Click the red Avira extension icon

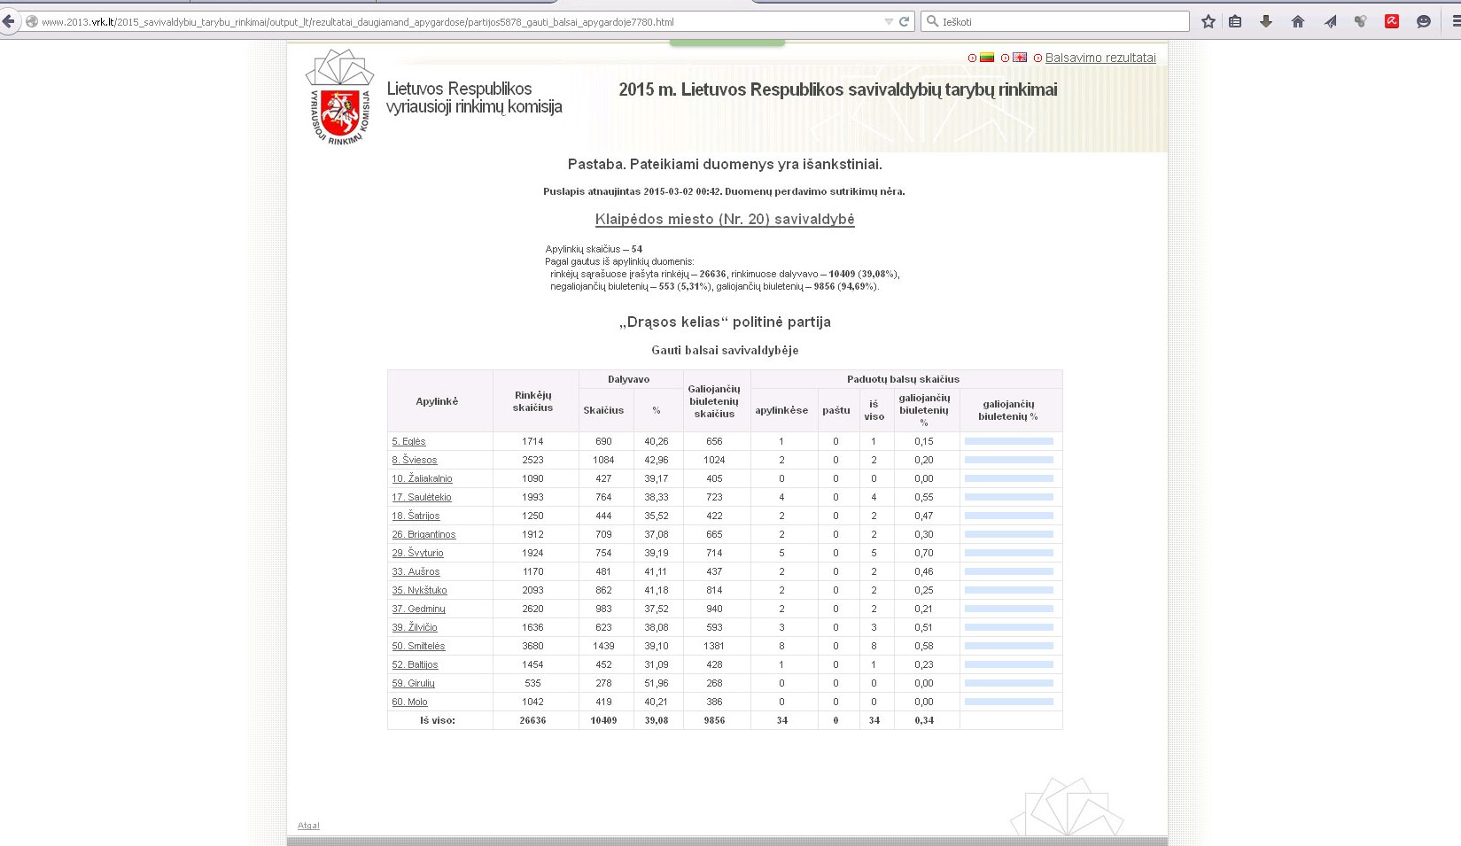pos(1392,21)
